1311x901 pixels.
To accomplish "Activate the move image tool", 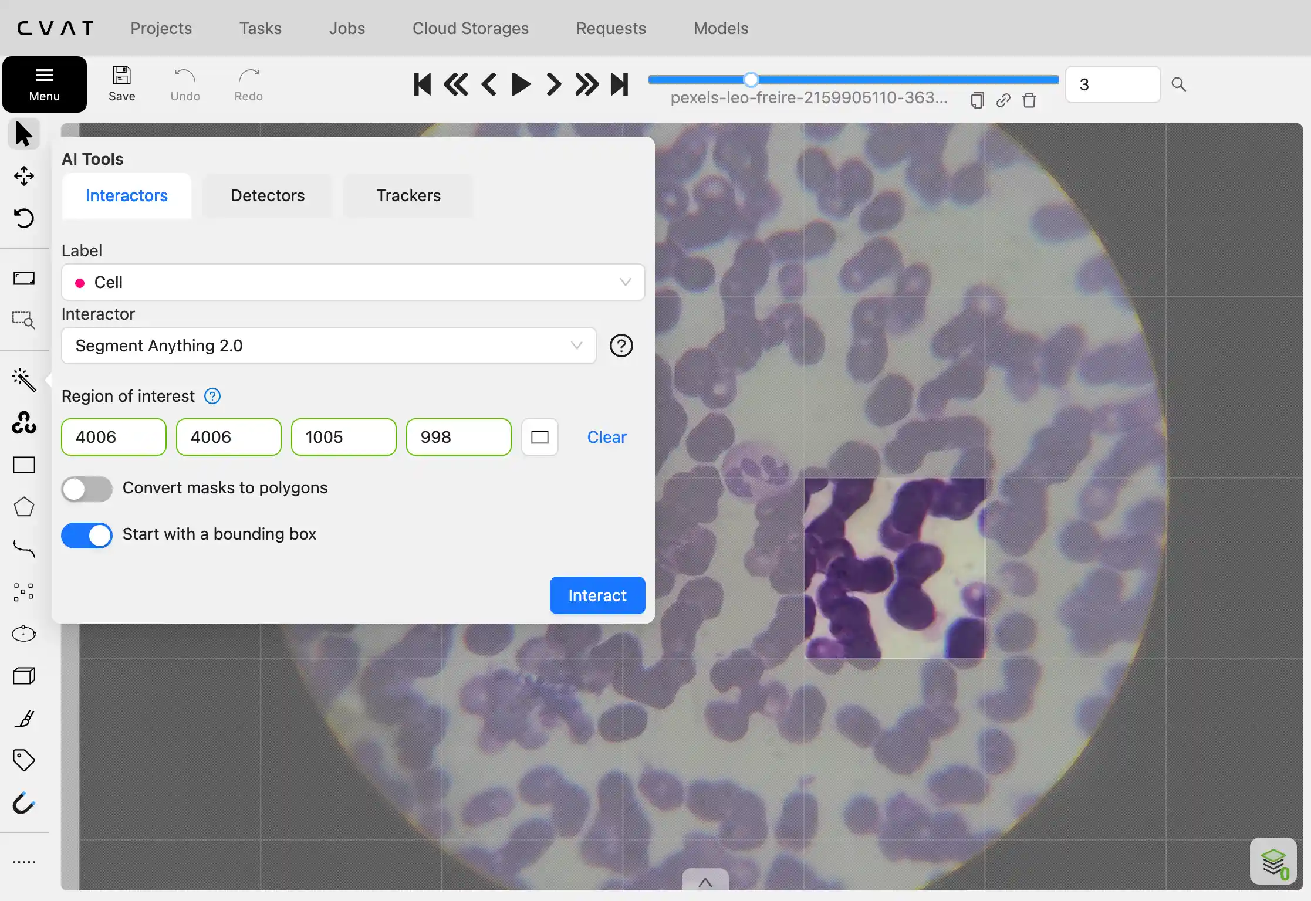I will click(x=24, y=176).
